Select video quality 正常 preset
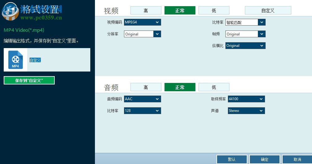The width and height of the screenshot is (312, 164). point(180,10)
